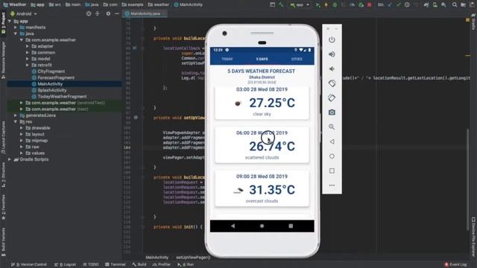Click the weather breadcrumb in navigation bar

point(159,5)
